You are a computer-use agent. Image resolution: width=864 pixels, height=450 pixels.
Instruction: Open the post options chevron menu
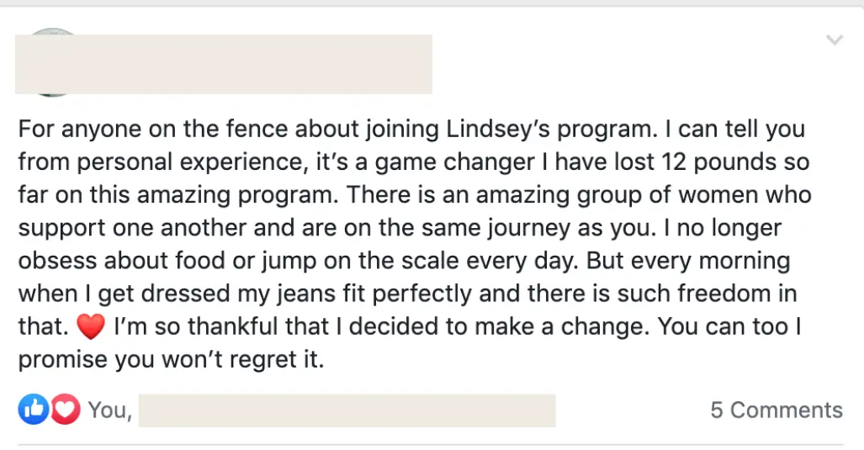tap(835, 40)
